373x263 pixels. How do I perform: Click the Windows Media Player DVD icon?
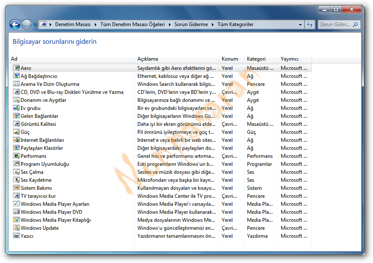[16, 212]
